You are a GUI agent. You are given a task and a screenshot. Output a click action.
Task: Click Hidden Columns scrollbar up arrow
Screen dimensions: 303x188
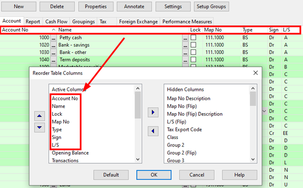click(x=253, y=88)
